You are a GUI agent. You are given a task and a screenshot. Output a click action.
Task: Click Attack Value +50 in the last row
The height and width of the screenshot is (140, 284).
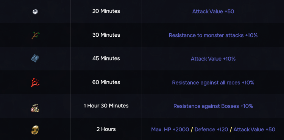(254, 129)
